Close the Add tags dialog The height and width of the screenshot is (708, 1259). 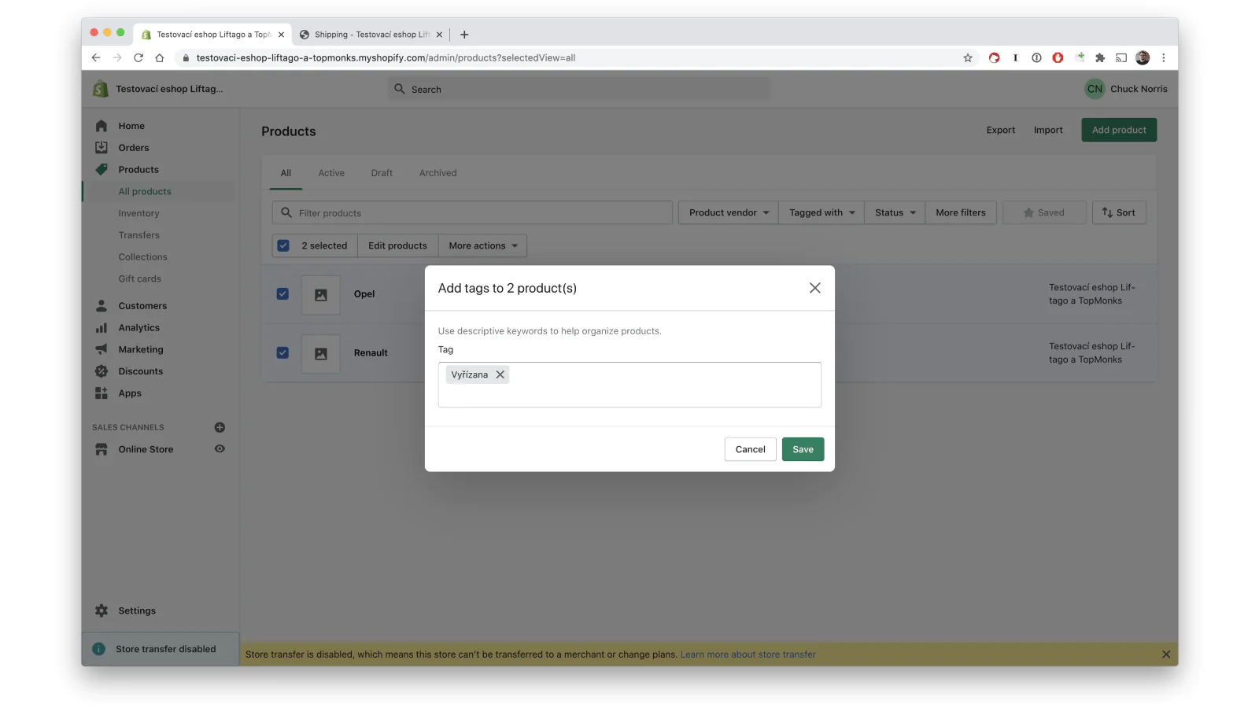click(814, 288)
